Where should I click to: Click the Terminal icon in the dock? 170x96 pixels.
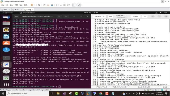pyautogui.click(x=6, y=58)
